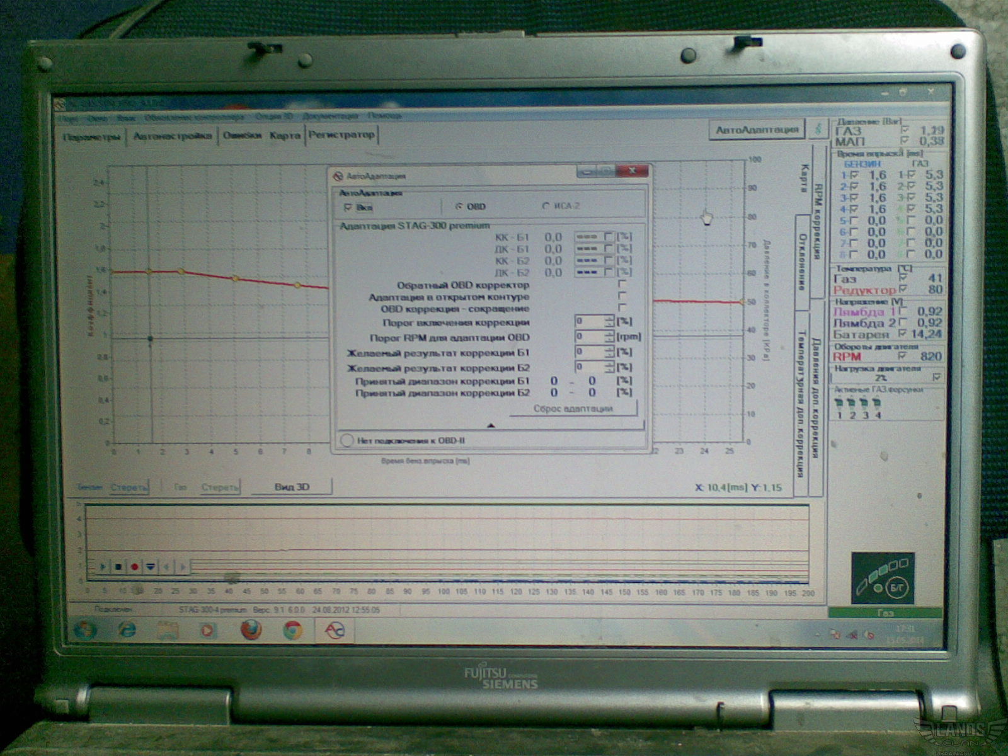Click the petrol/gas switch panel icon
The width and height of the screenshot is (1008, 756).
[x=882, y=578]
